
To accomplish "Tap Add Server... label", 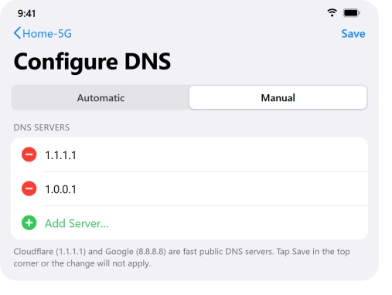I will [x=77, y=223].
